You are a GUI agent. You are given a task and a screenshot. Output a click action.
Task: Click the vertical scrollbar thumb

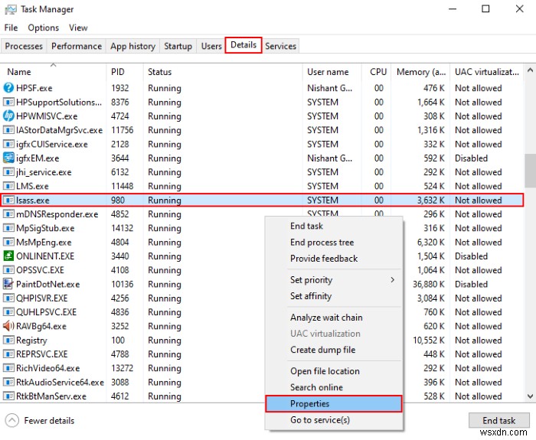(530, 171)
